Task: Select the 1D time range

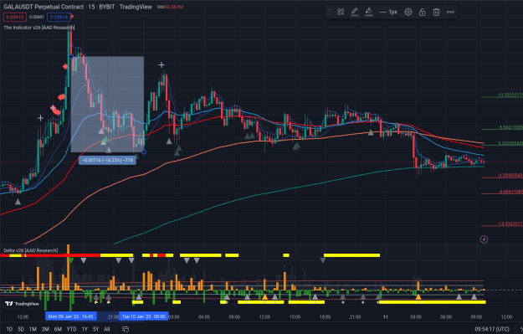Action: pos(9,329)
